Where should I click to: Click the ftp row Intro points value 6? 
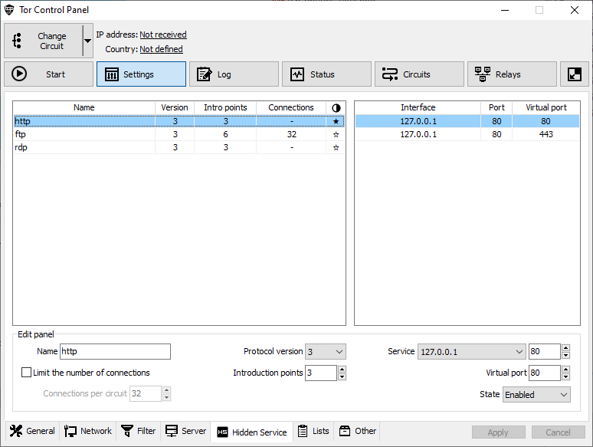click(x=225, y=134)
